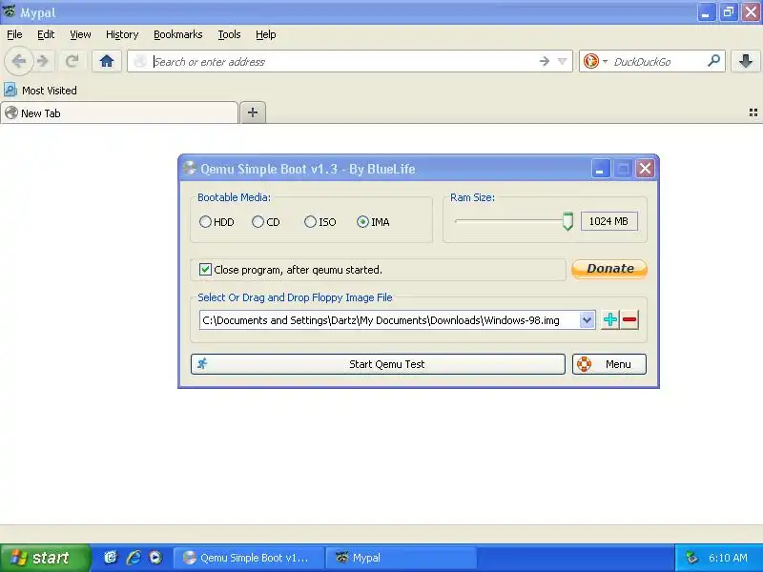Click the Mypal forward arrow button

point(43,61)
